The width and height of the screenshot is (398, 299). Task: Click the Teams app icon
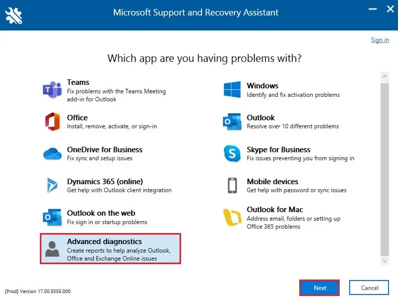[x=52, y=90]
